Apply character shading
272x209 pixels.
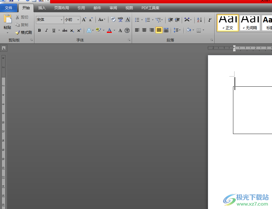coord(120,30)
